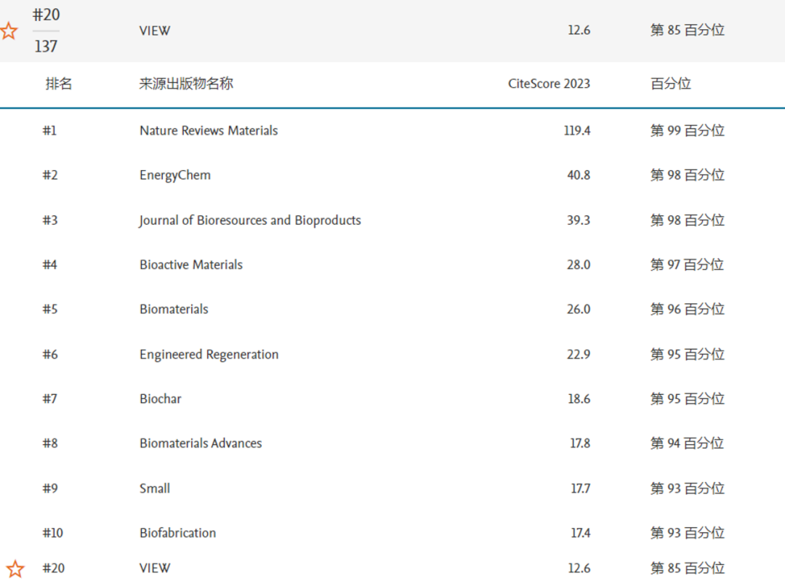This screenshot has height=586, width=785.
Task: Open the Engineered Regeneration entry
Action: (x=209, y=355)
